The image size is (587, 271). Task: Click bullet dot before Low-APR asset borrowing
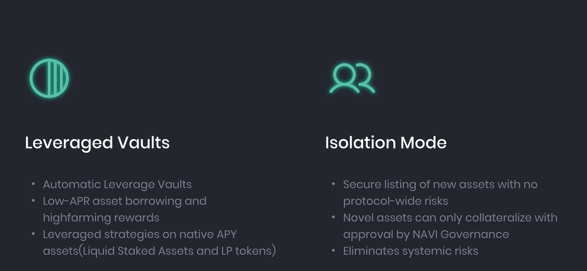(x=33, y=200)
